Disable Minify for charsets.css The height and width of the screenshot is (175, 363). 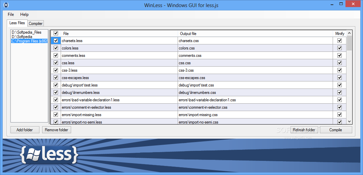click(x=340, y=41)
